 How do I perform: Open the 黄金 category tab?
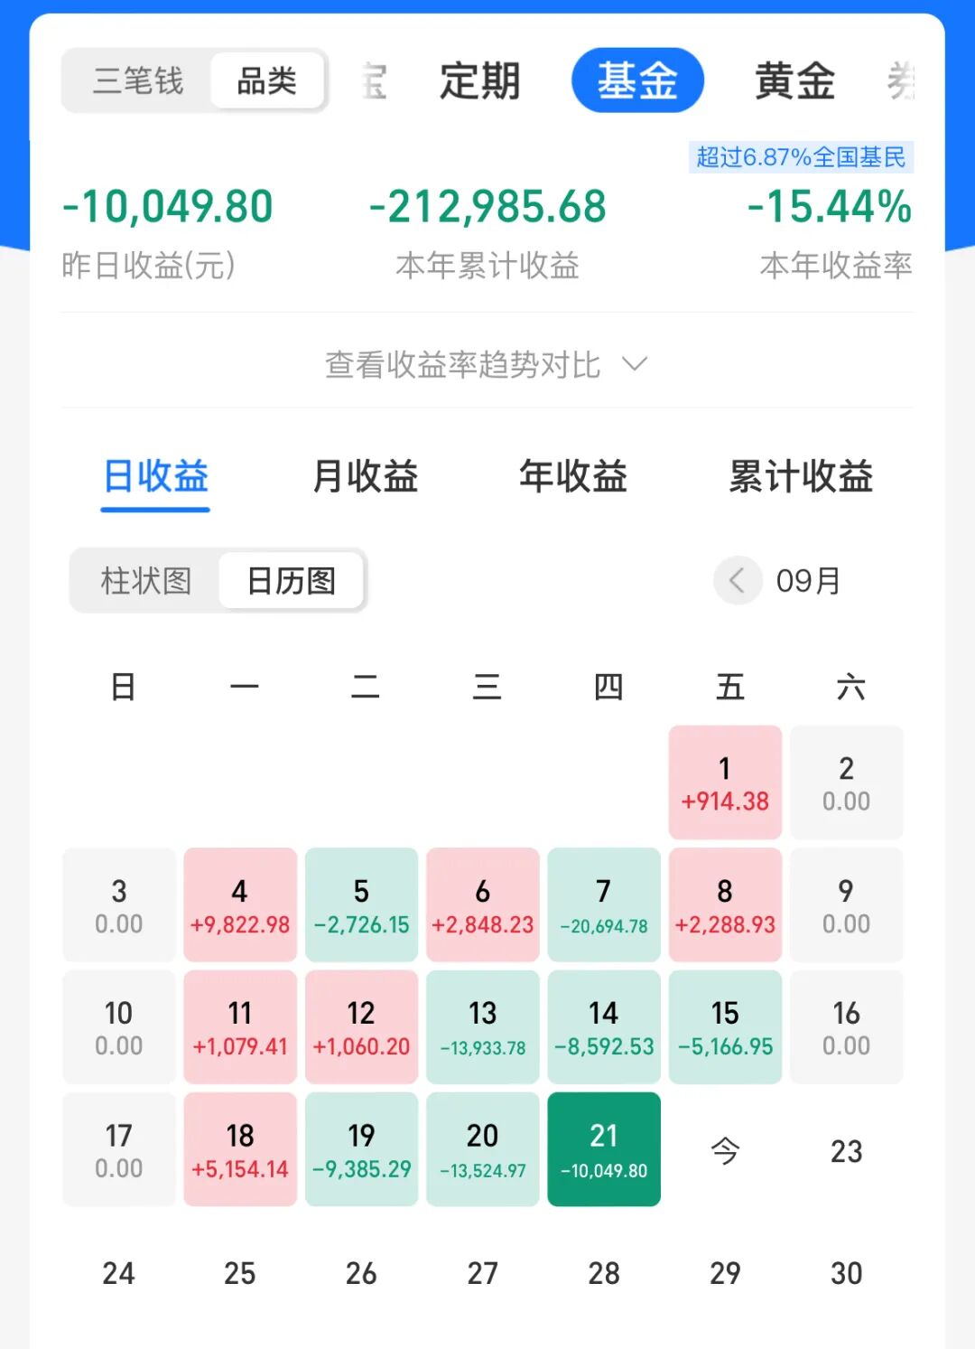point(794,81)
